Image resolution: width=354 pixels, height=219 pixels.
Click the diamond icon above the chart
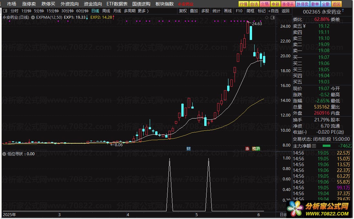(267, 18)
